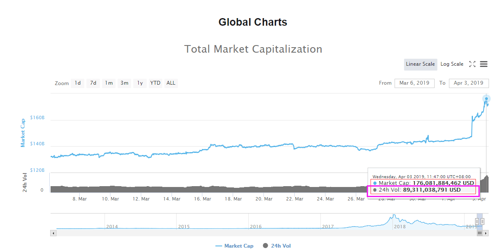Set zoom range to 7d
The width and height of the screenshot is (497, 251).
[x=93, y=83]
